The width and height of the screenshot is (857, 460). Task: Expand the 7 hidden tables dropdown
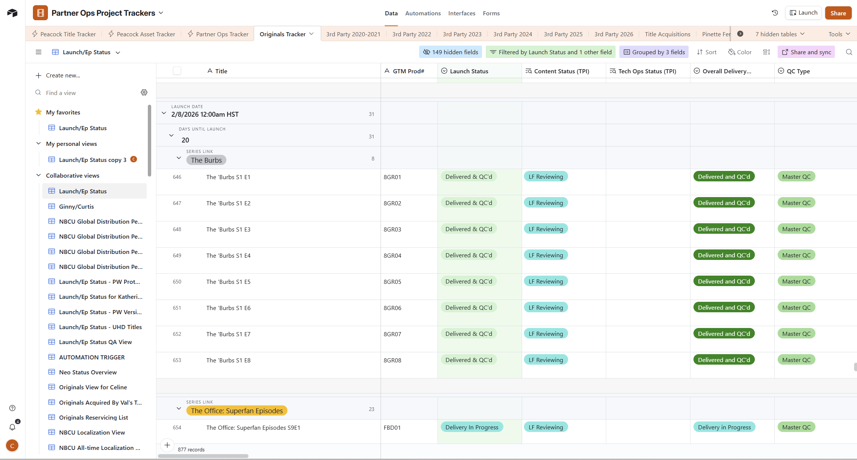coord(780,34)
